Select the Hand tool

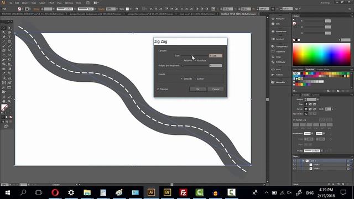[x=4, y=101]
